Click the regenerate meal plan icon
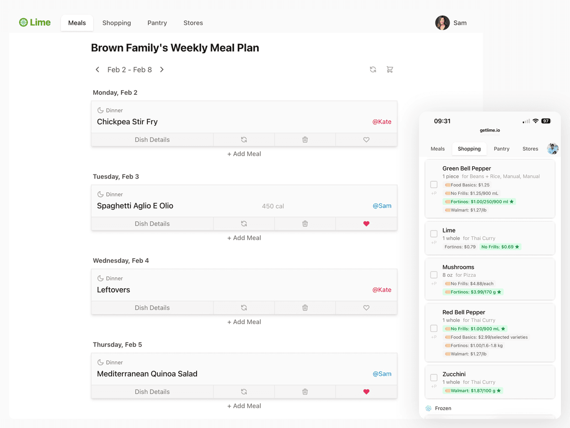The height and width of the screenshot is (428, 570). pyautogui.click(x=373, y=69)
